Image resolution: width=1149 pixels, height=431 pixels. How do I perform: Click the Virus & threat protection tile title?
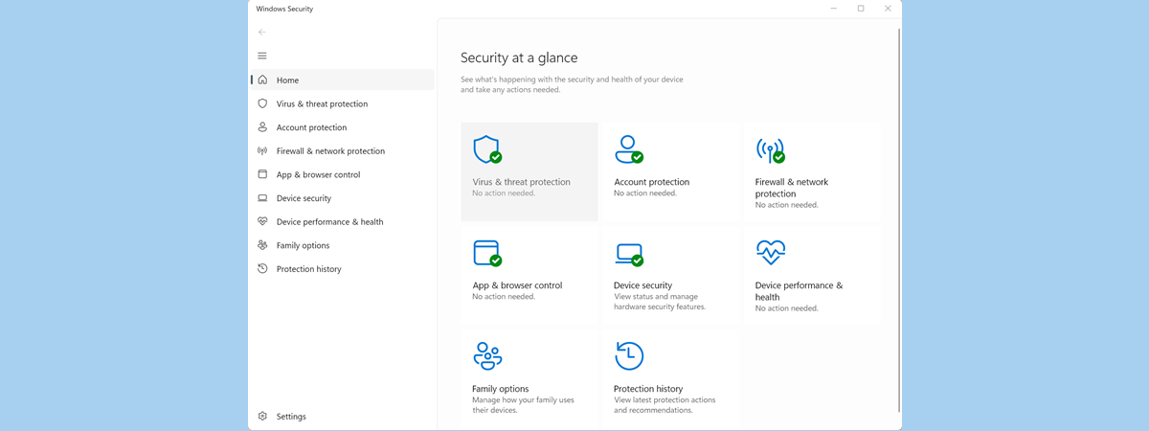(x=521, y=182)
